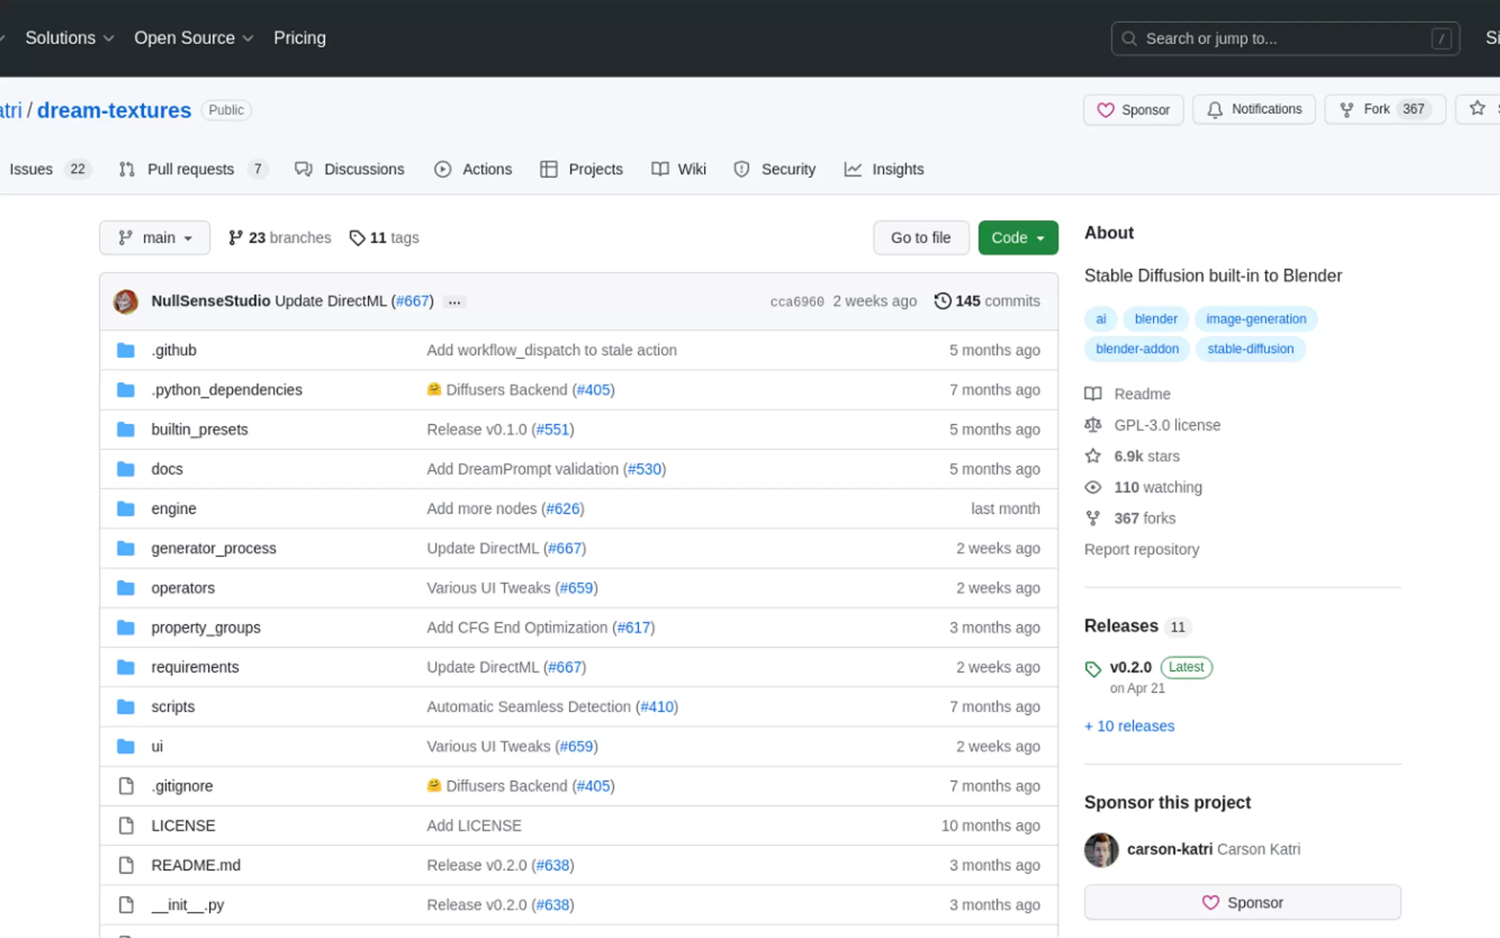Click the Sponsor heart icon at top
The width and height of the screenshot is (1500, 938).
coord(1106,110)
